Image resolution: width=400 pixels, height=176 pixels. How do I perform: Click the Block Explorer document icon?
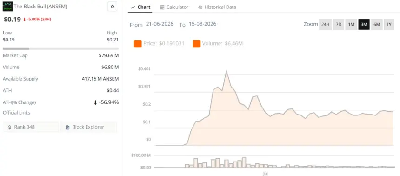[x=67, y=127]
